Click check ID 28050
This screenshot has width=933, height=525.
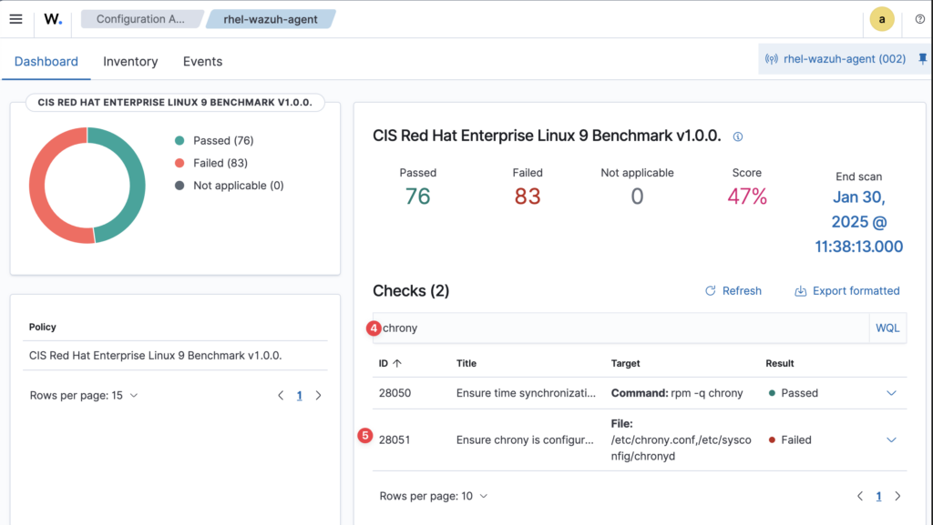pos(395,393)
